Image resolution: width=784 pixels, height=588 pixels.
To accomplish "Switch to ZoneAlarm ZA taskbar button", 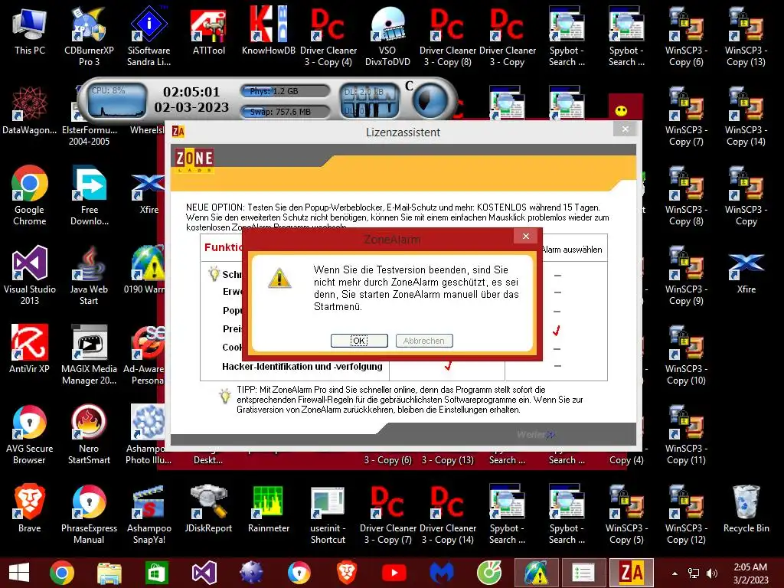I will [x=631, y=573].
